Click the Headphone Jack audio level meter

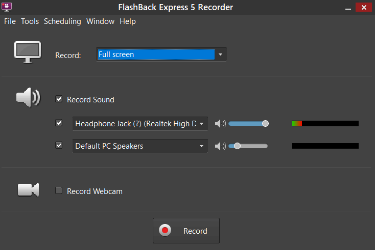pyautogui.click(x=325, y=123)
